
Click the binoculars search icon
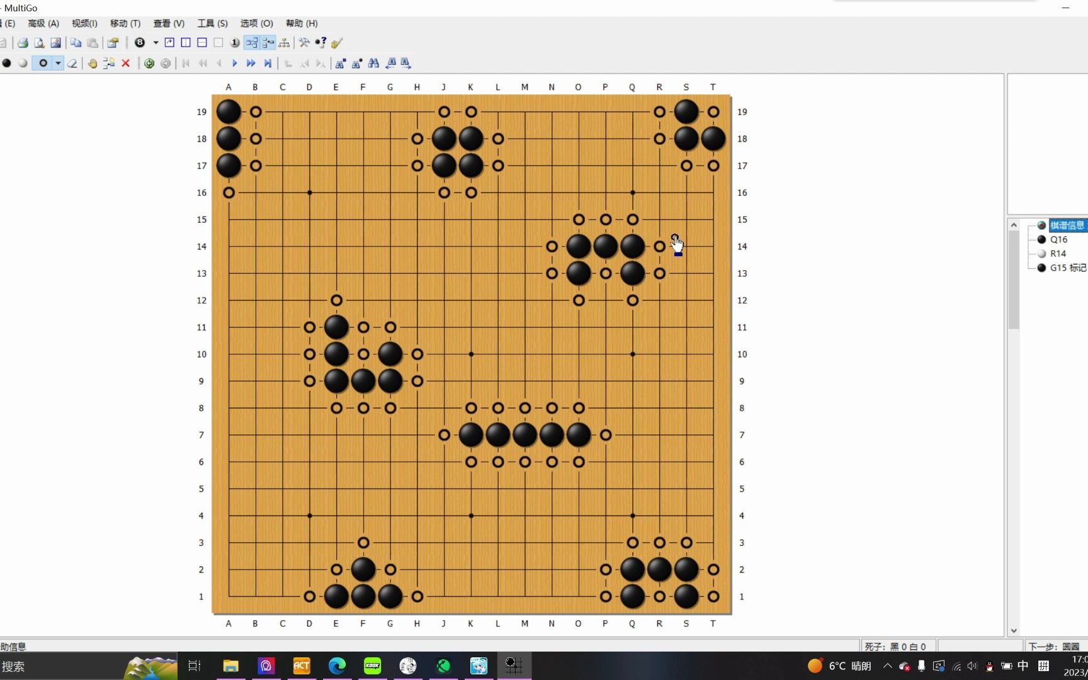tap(373, 63)
